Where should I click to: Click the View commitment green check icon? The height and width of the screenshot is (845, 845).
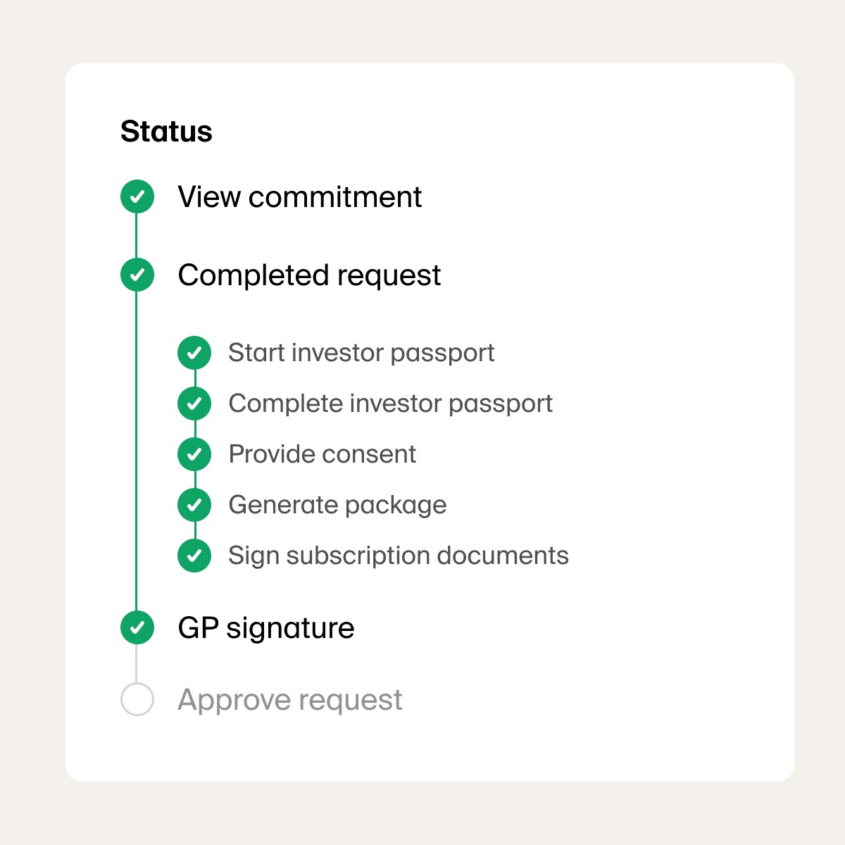tap(137, 196)
